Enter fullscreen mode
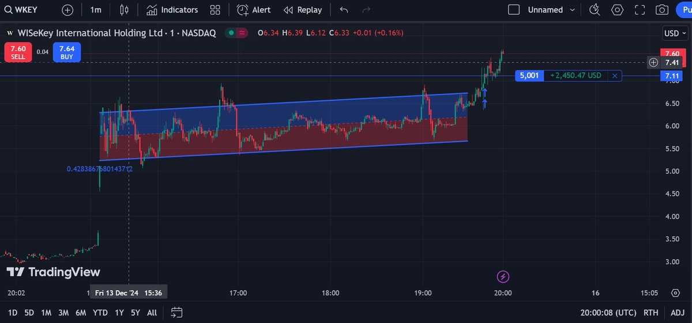The height and width of the screenshot is (323, 692). pos(640,10)
